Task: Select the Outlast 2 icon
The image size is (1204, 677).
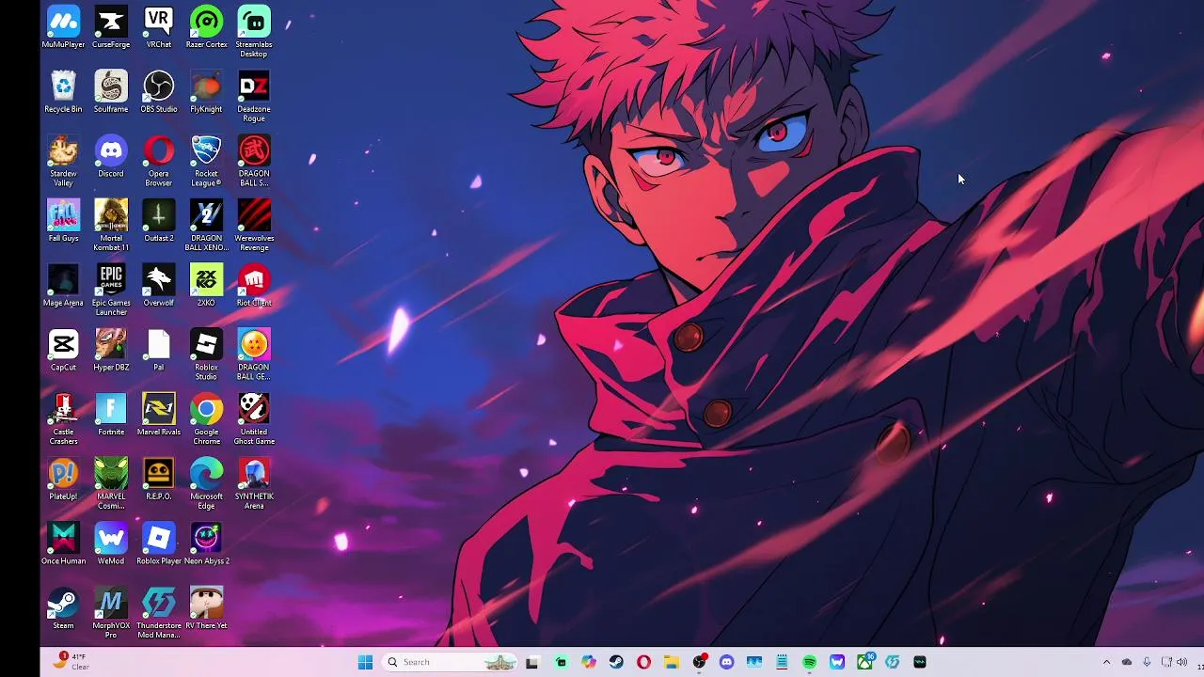Action: point(159,221)
